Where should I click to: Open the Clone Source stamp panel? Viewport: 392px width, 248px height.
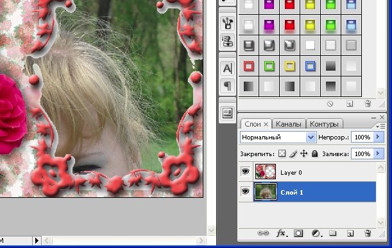tap(228, 42)
